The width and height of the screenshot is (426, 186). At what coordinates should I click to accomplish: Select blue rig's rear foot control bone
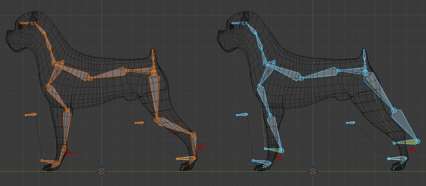pyautogui.click(x=397, y=158)
